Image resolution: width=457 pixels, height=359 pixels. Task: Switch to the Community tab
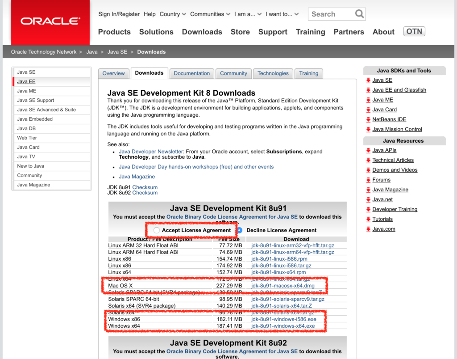233,73
